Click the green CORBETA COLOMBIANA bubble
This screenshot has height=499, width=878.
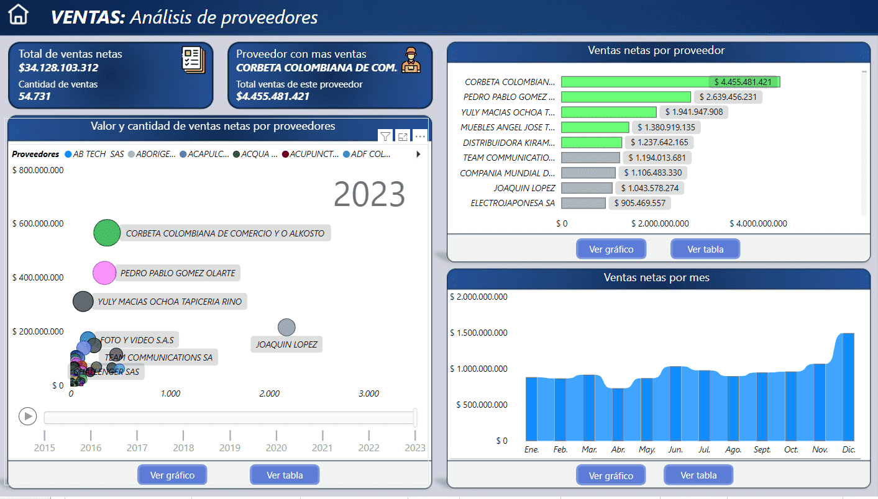coord(107,233)
